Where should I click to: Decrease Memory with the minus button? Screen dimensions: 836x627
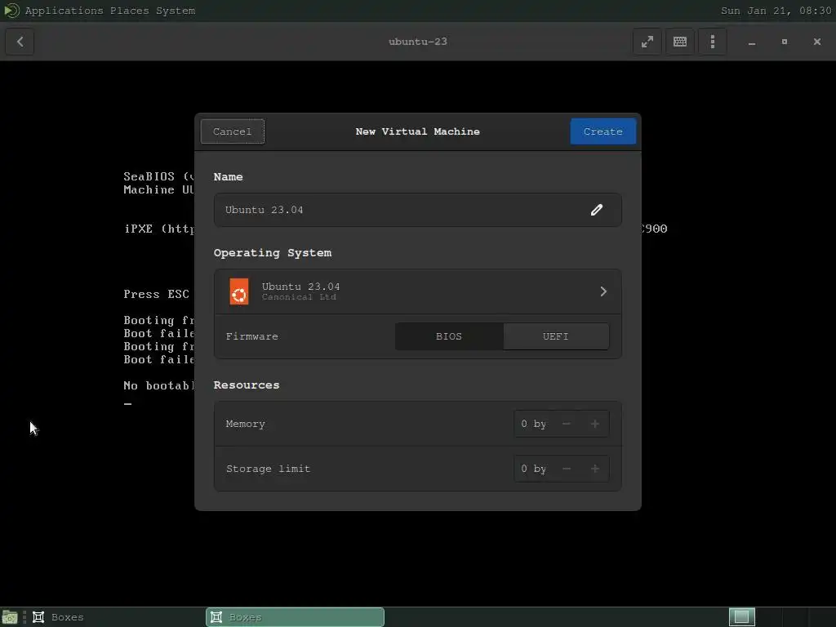[567, 424]
